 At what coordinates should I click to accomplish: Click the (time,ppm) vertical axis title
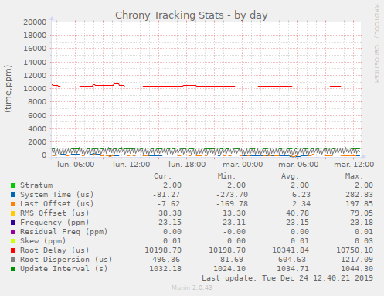coord(8,88)
